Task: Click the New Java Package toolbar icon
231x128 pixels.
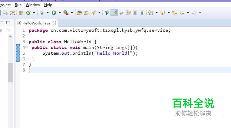Action: pyautogui.click(x=21, y=13)
